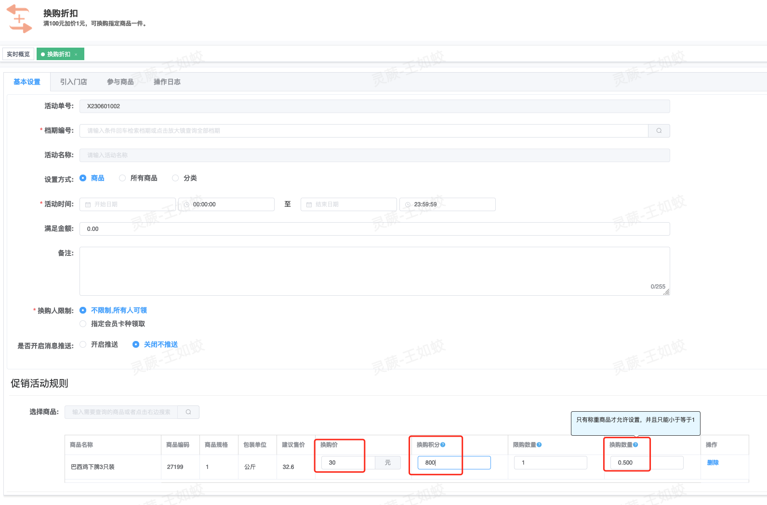
Task: Go to the 参与商品 tab
Action: pos(120,82)
